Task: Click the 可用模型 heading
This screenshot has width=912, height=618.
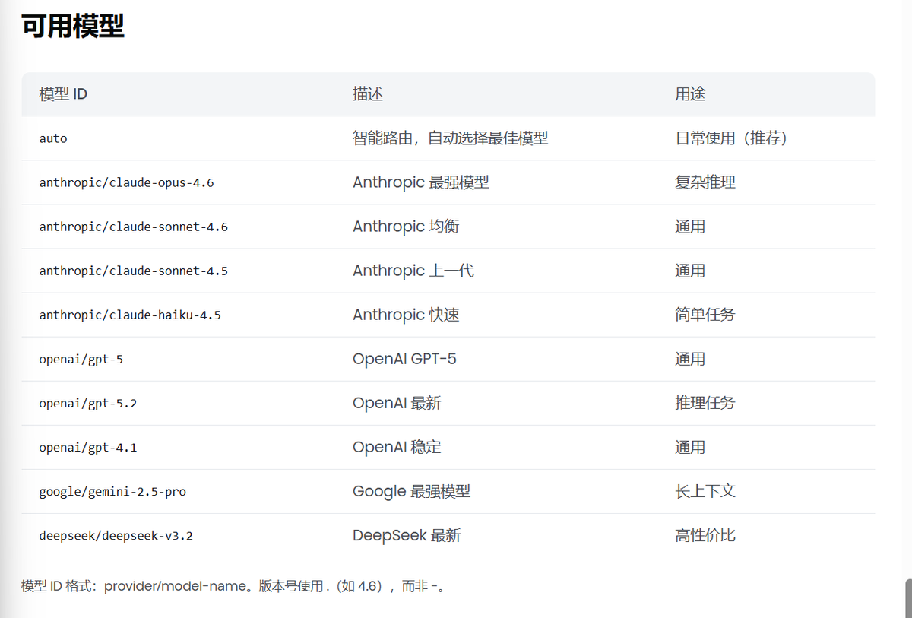Action: coord(73,27)
